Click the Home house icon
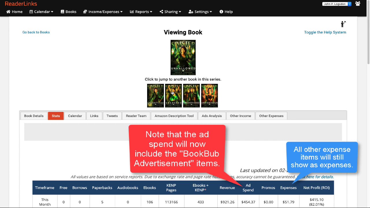Image resolution: width=370 pixels, height=208 pixels. 8,12
